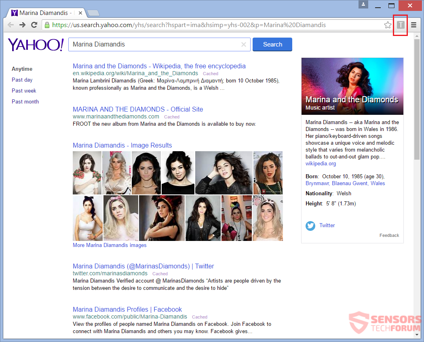The image size is (424, 342).
Task: Open the Chrome user profile button
Action: [363, 4]
